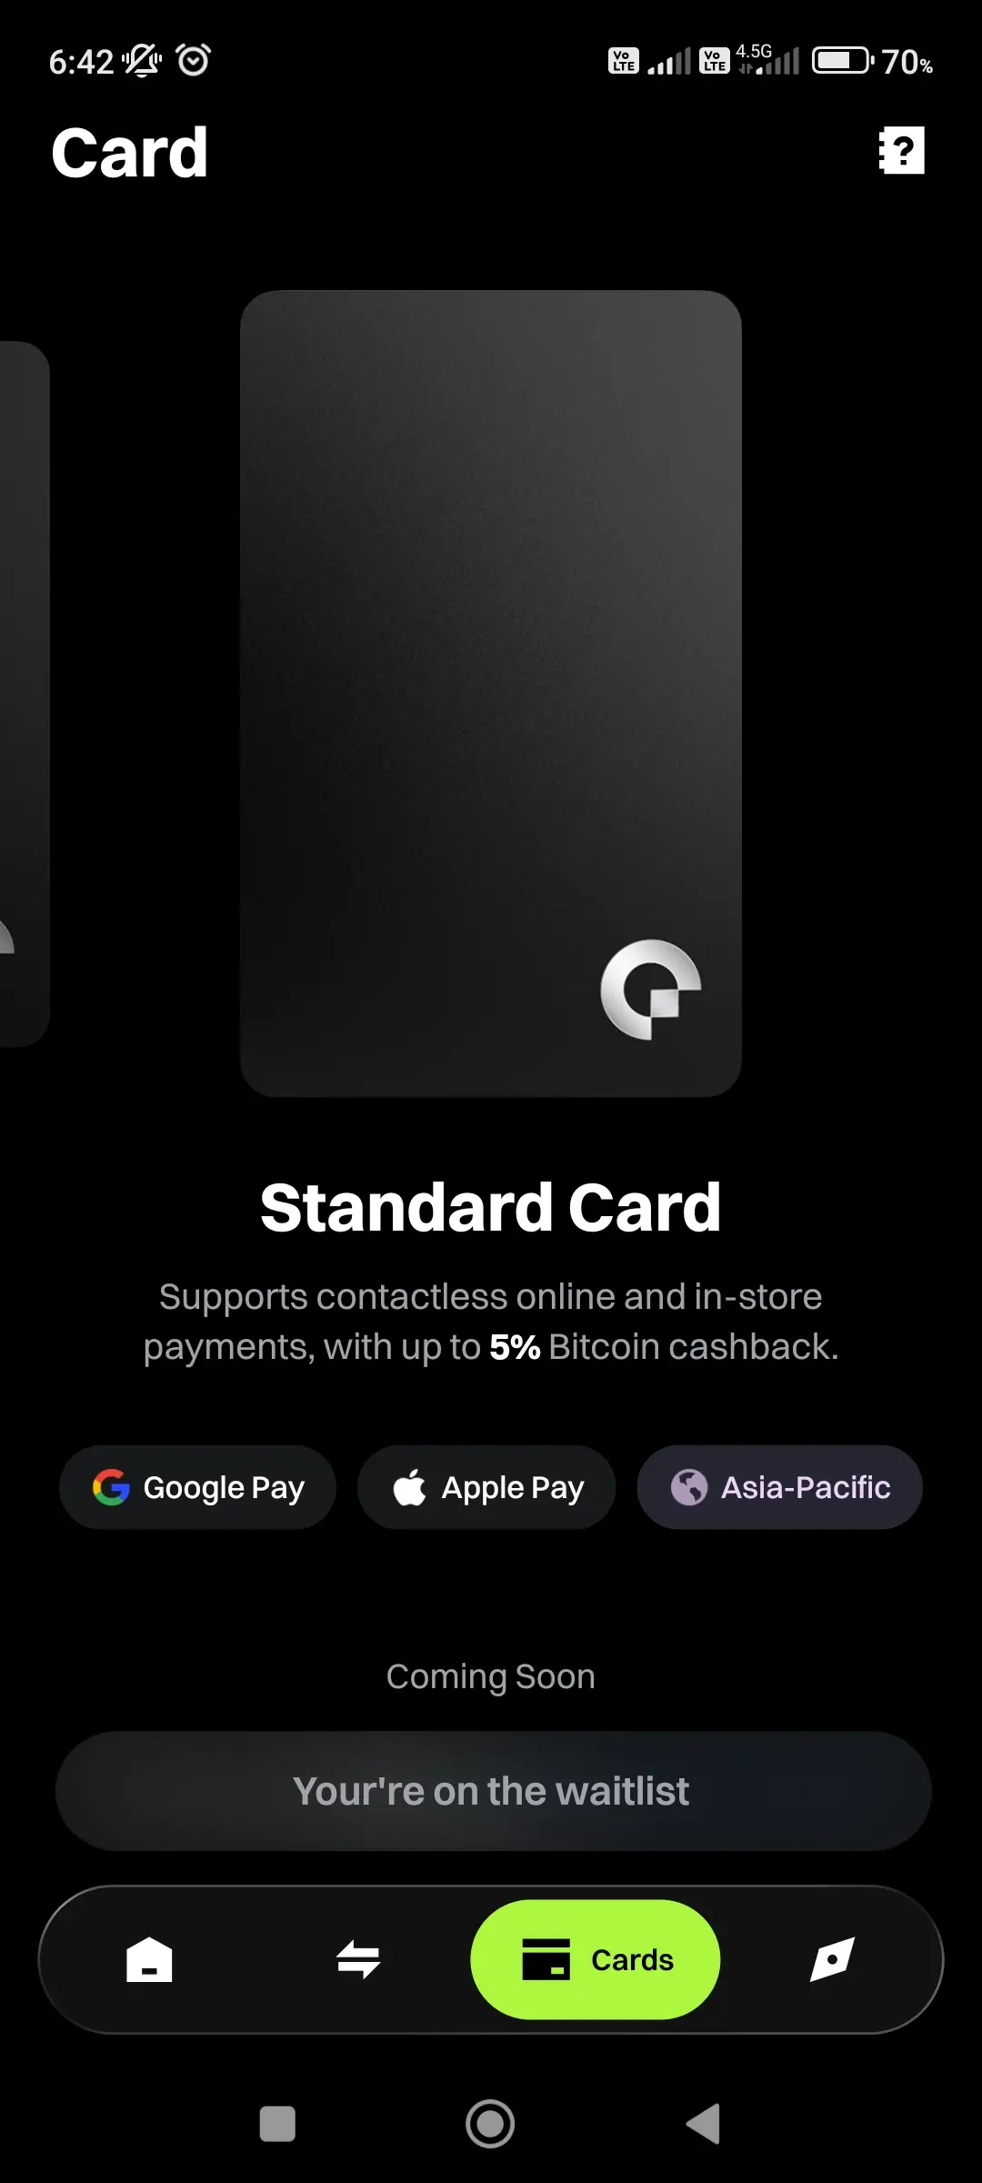Select the Cards tab

pos(596,1959)
